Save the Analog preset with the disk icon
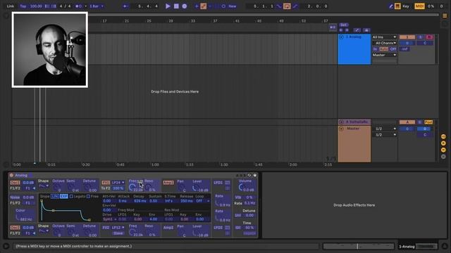This screenshot has width=451, height=253. [255, 175]
